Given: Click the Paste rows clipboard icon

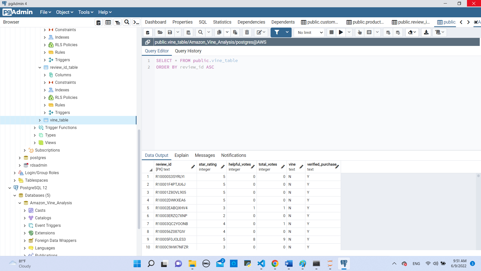Looking at the screenshot, I should point(235,32).
